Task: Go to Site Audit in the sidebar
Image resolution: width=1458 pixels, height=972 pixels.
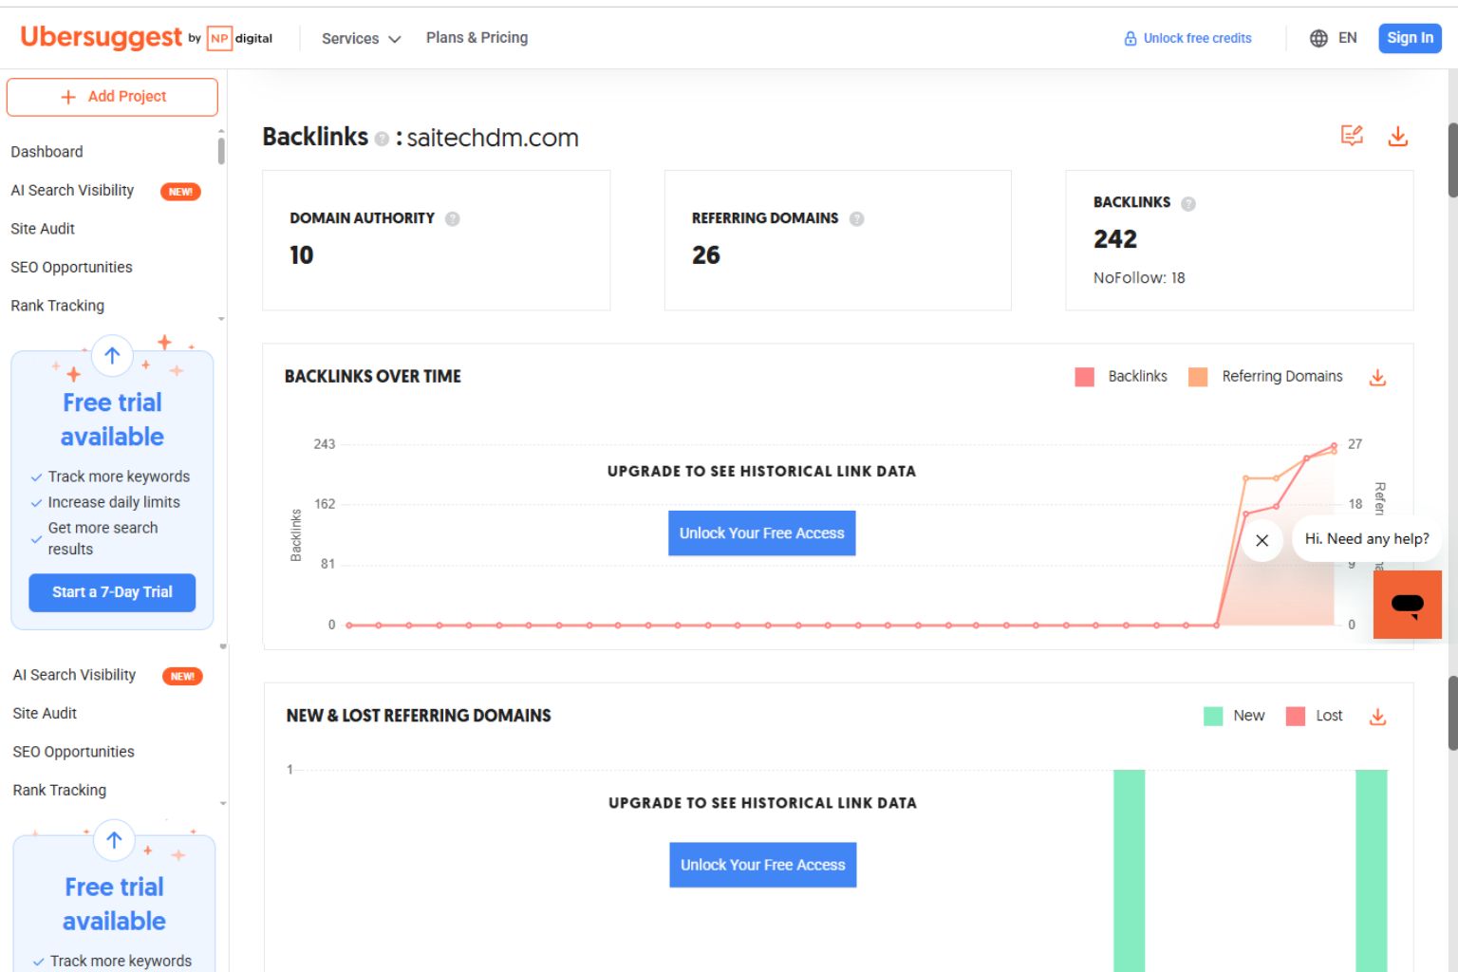Action: (x=42, y=229)
